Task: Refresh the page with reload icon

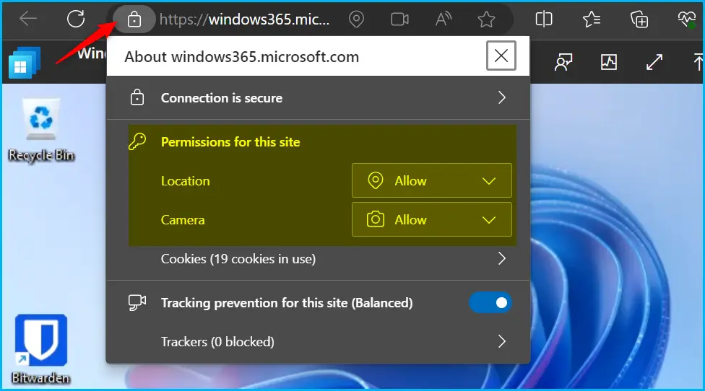Action: pyautogui.click(x=76, y=19)
